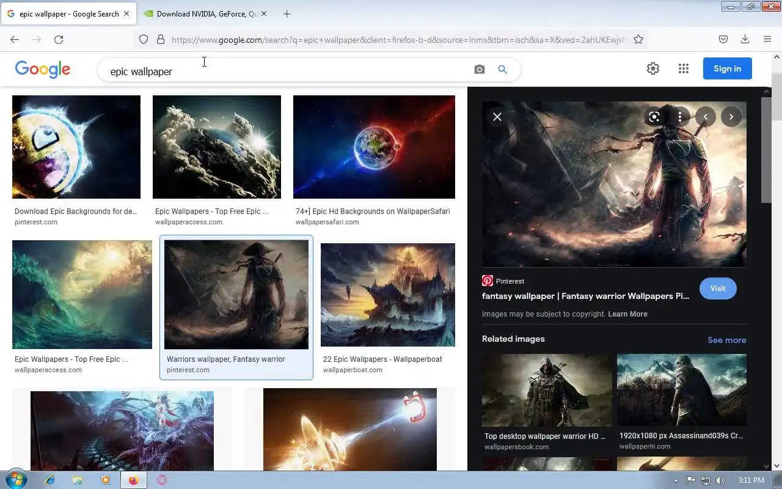Screen dimensions: 782x489
Task: Select the epic wallpaper Google Search tab
Action: click(x=68, y=13)
